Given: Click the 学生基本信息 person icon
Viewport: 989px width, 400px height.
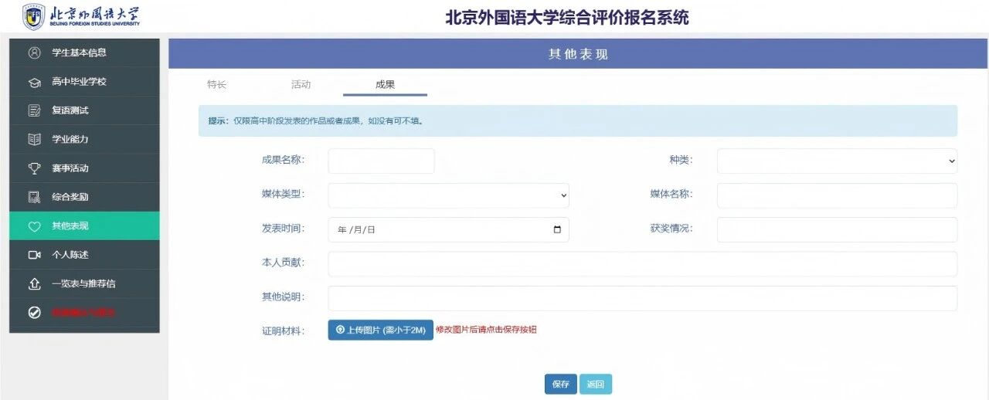Looking at the screenshot, I should point(34,53).
